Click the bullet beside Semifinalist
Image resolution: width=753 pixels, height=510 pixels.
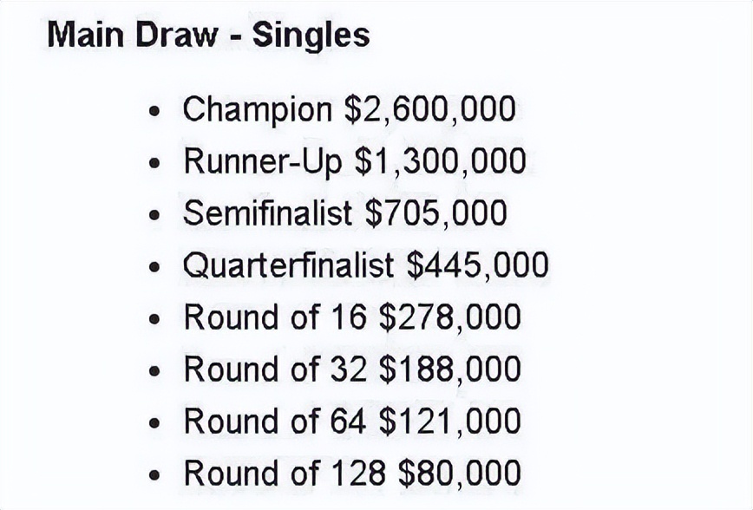coord(154,215)
